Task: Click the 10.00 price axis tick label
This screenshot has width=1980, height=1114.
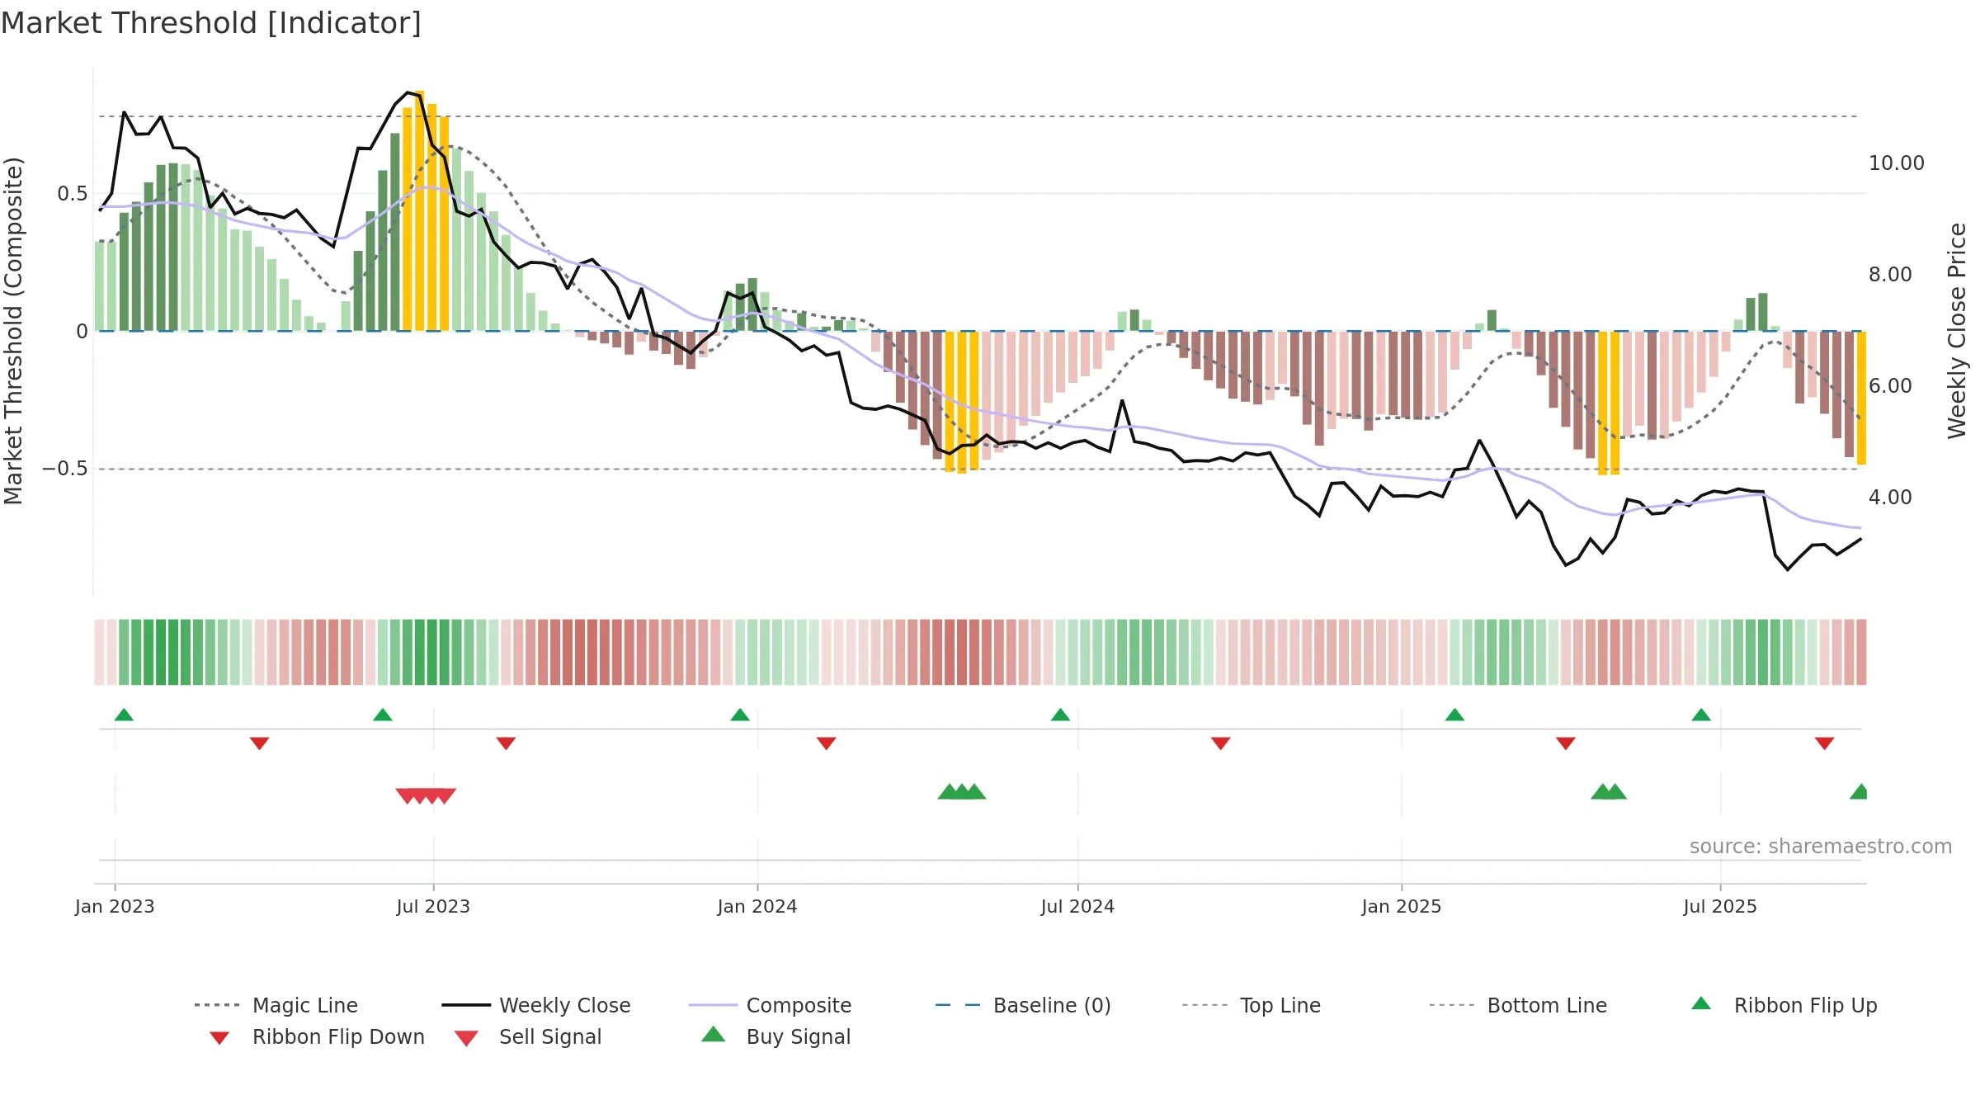Action: (1896, 163)
